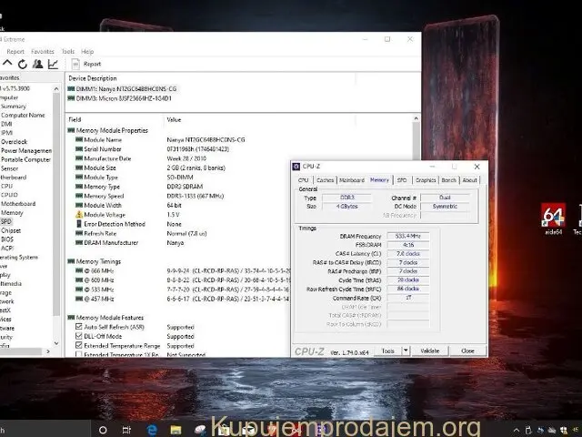Open the Favorites menu
Screen dimensions: 582x437
pos(42,52)
